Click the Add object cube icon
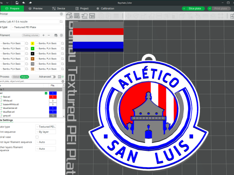This screenshot has width=234, height=175. point(69,16)
